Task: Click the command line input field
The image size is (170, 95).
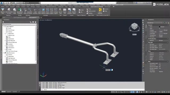Action: click(x=93, y=90)
